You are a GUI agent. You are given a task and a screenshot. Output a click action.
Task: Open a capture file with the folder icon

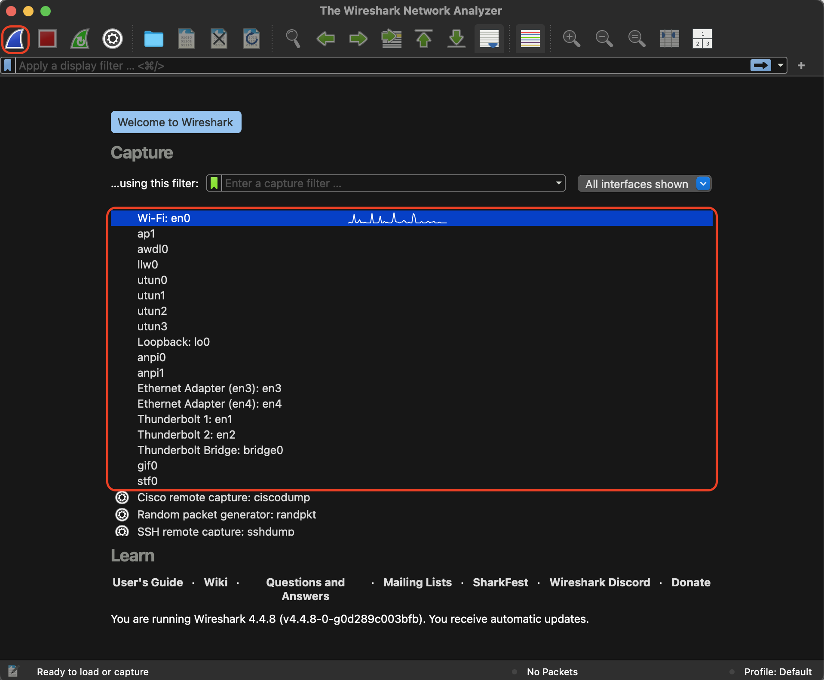coord(153,39)
